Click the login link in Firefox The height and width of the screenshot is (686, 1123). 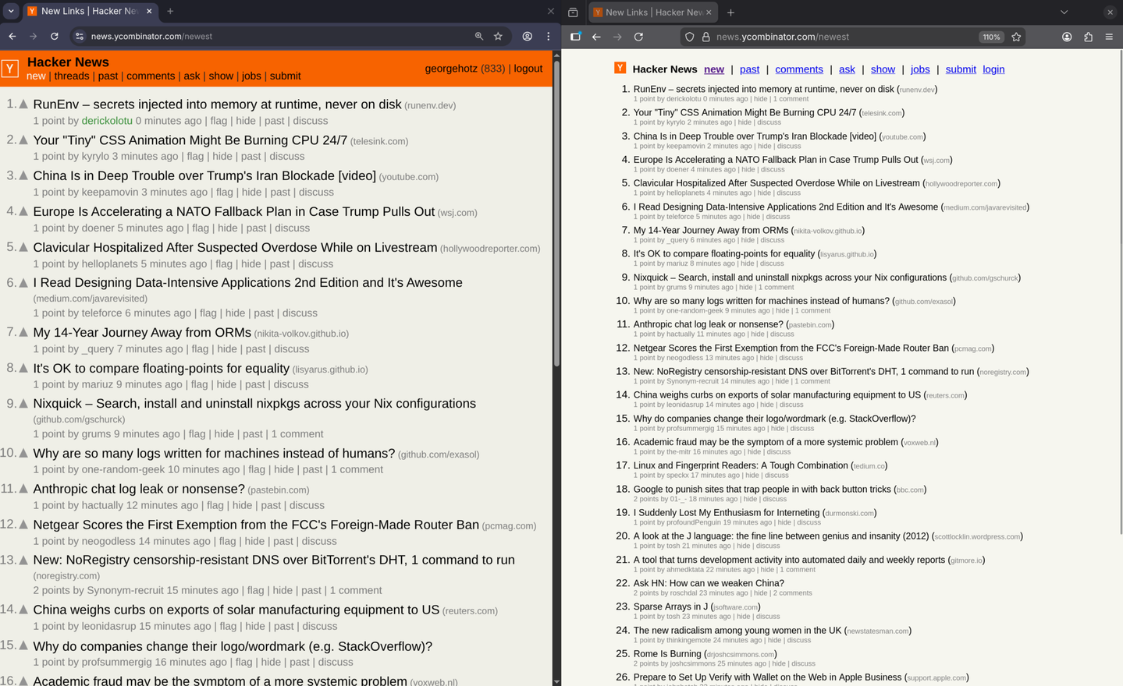tap(993, 69)
